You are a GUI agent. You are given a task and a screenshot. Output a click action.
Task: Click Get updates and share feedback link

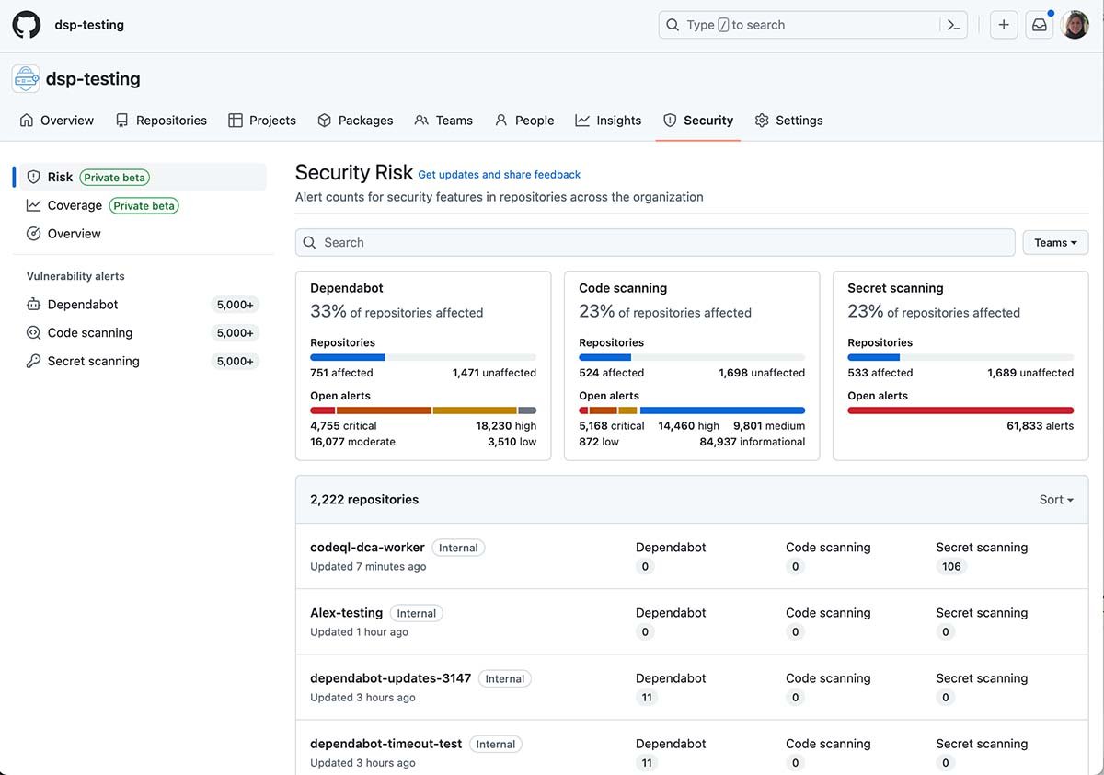[x=499, y=175]
